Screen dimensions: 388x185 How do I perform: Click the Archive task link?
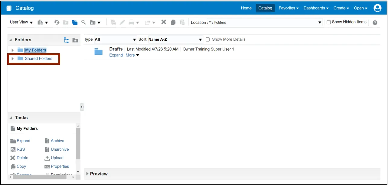[x=57, y=141]
